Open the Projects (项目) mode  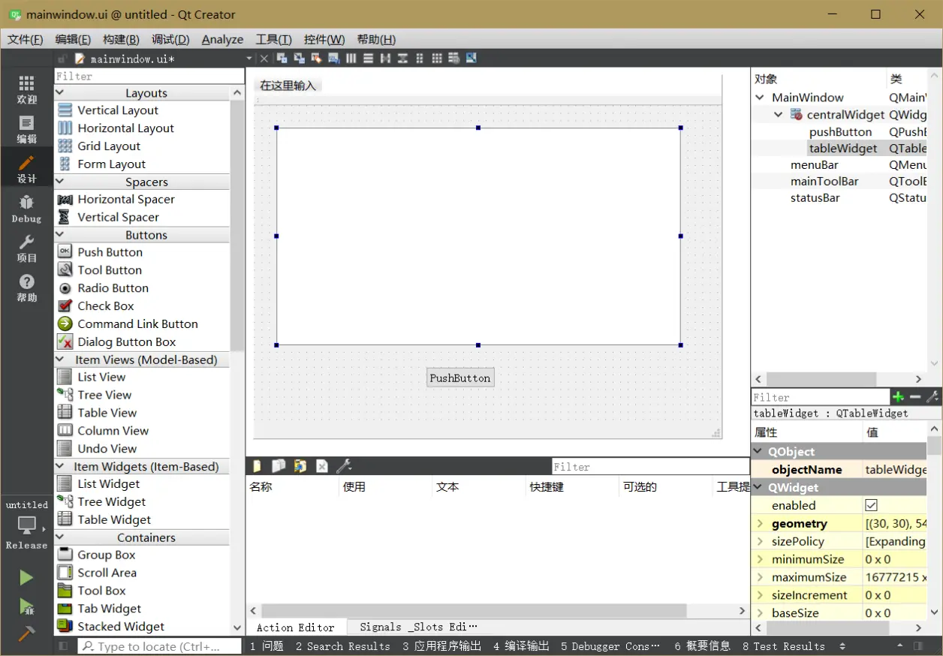(x=26, y=248)
